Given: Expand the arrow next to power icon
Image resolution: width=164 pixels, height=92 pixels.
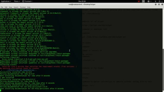Looking at the screenshot, I should [162, 1].
